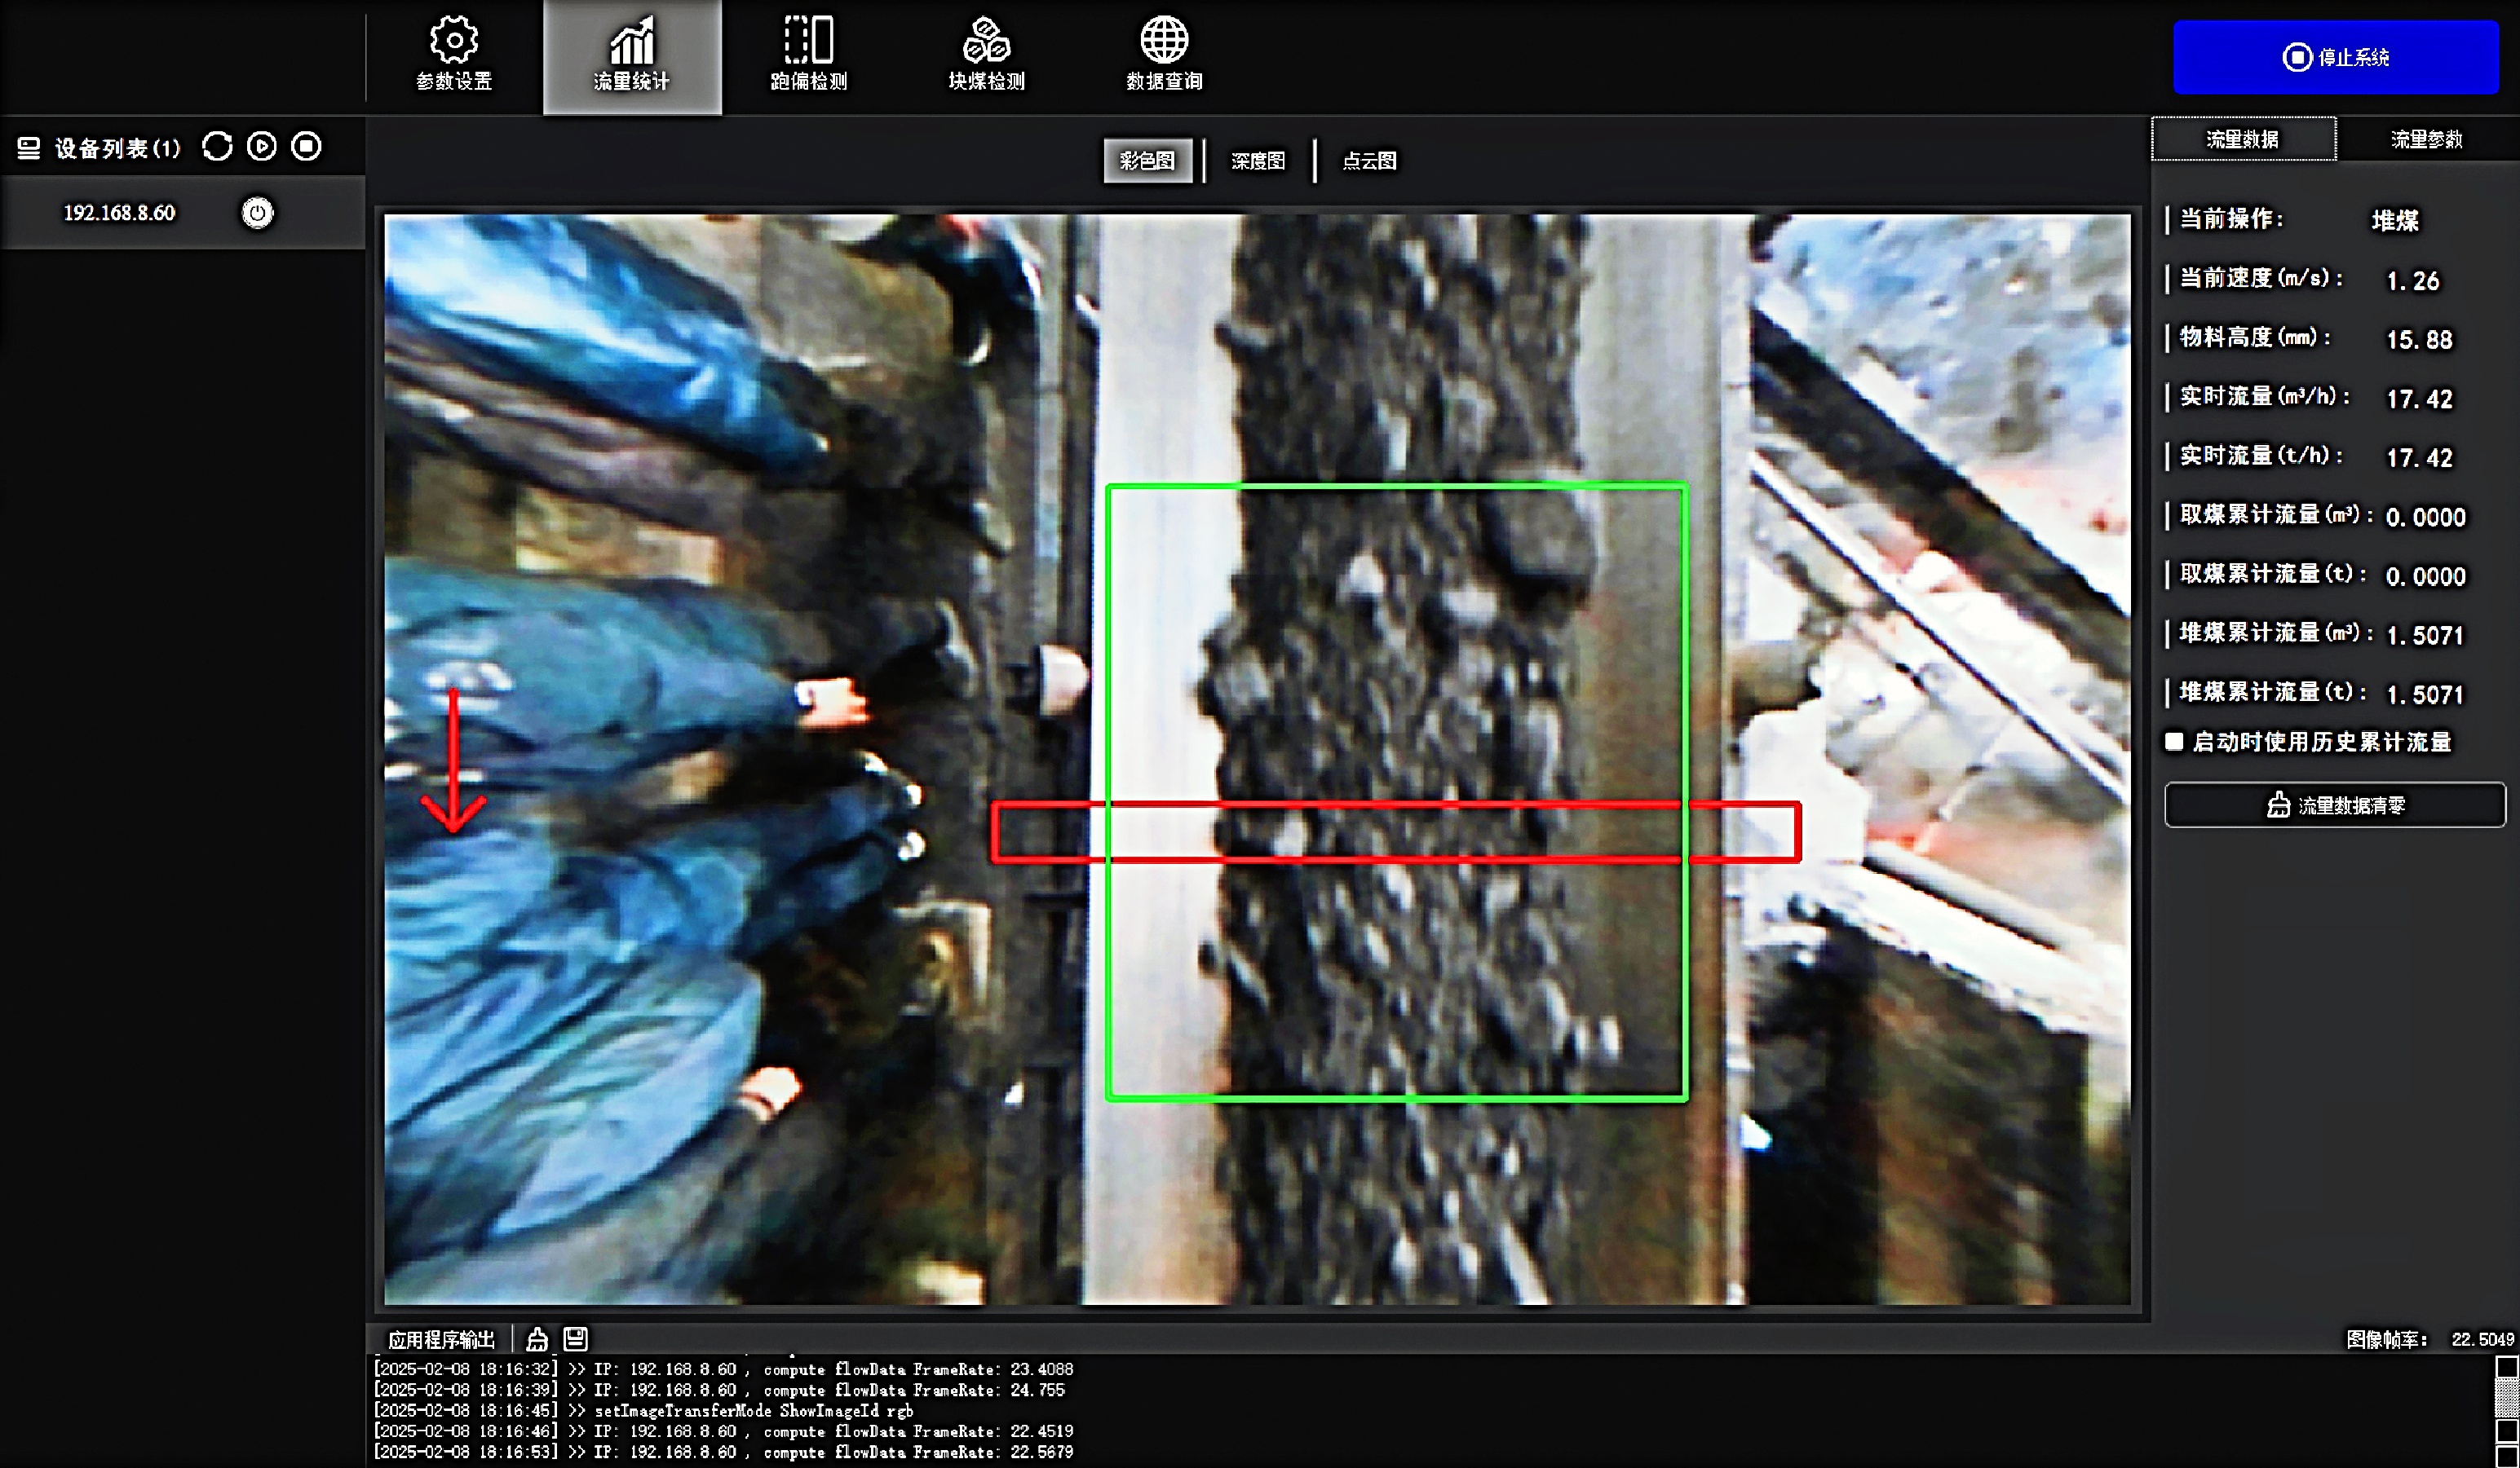This screenshot has height=1468, width=2520.
Task: Save the application output log with floppy icon
Action: point(576,1339)
